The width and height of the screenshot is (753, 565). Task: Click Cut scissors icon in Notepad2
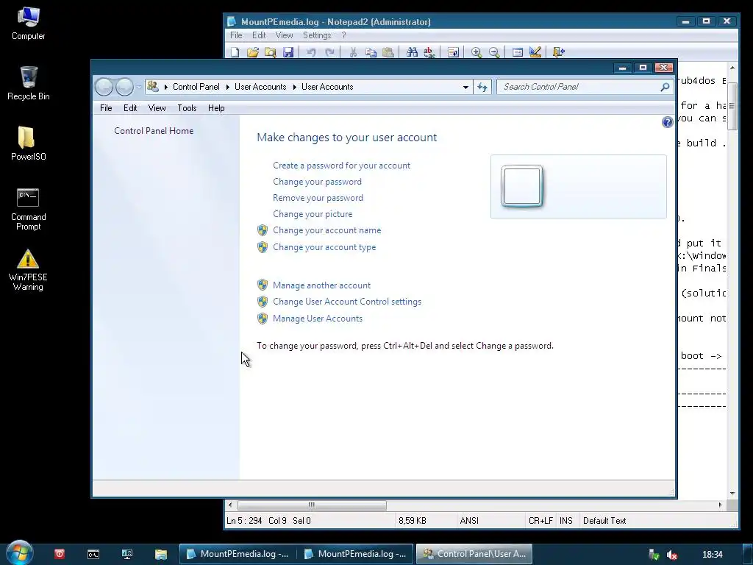(353, 52)
